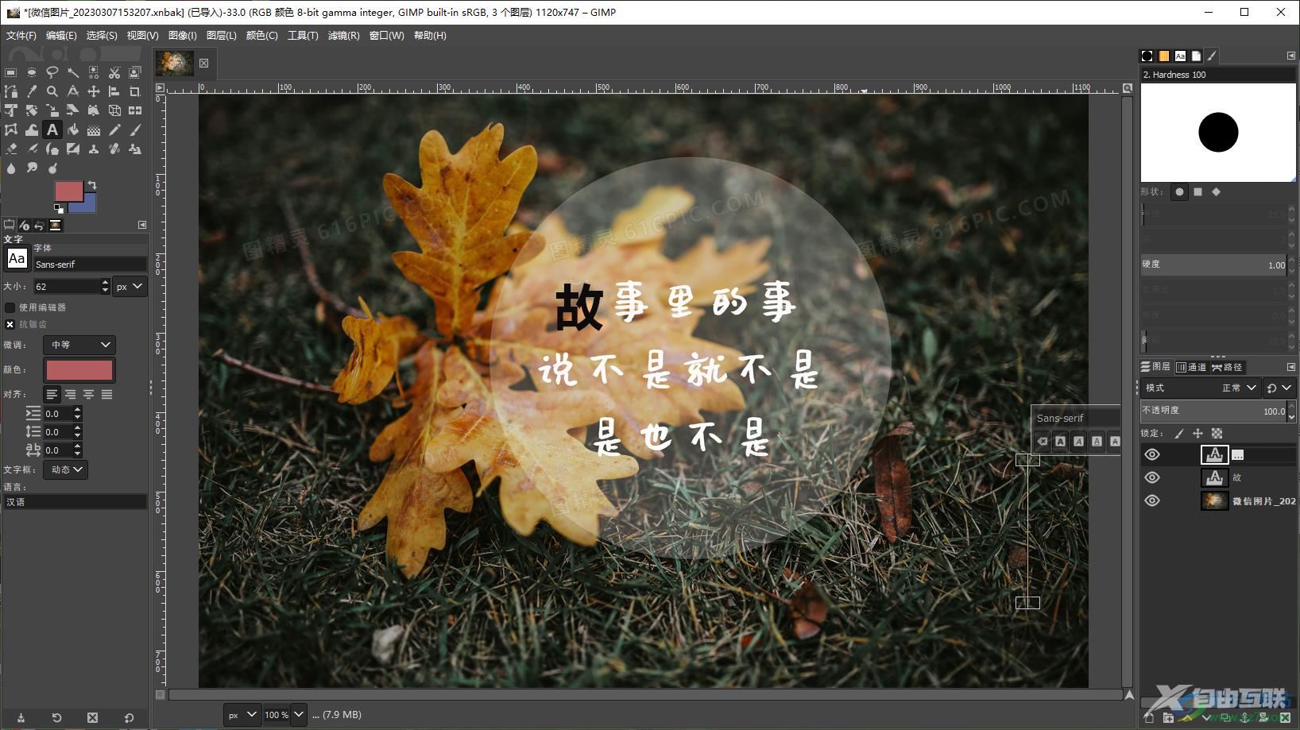The image size is (1300, 730).
Task: Select the Move tool
Action: point(94,91)
